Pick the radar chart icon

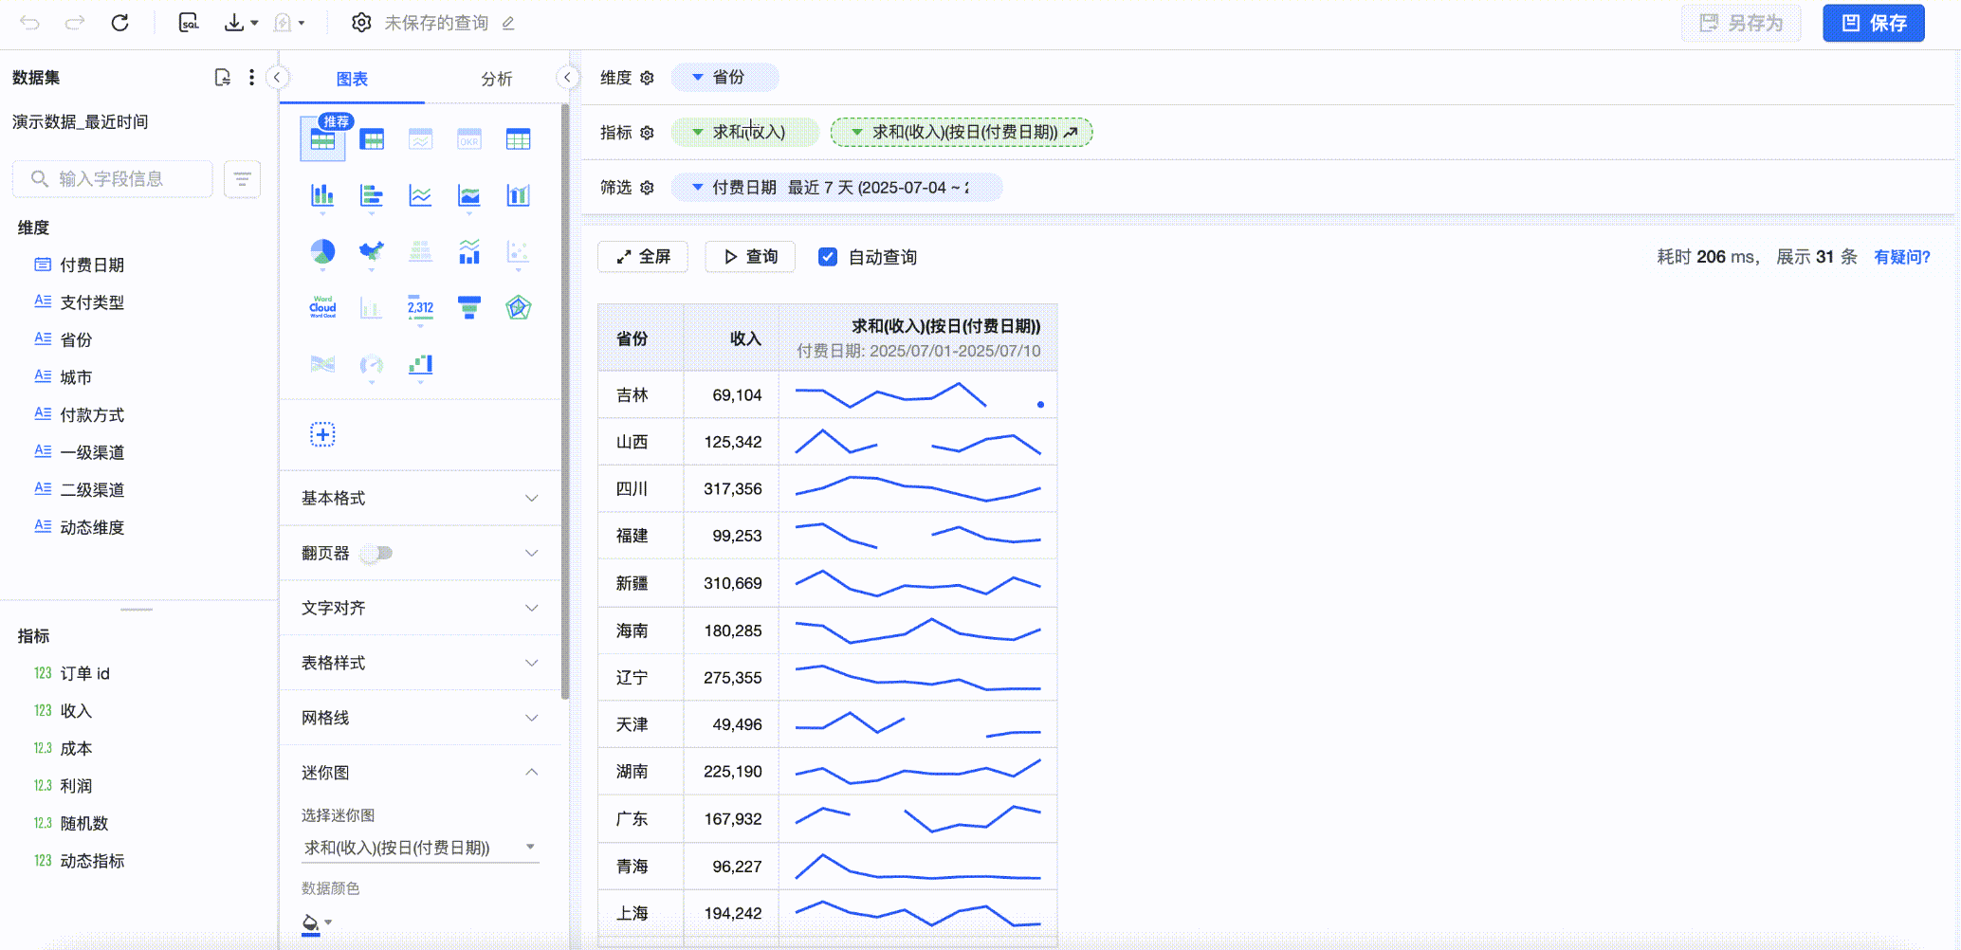[518, 307]
